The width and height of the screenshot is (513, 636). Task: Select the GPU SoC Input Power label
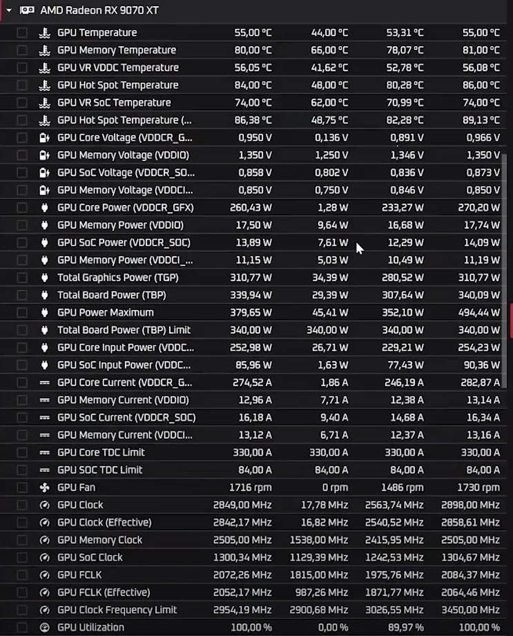[124, 365]
